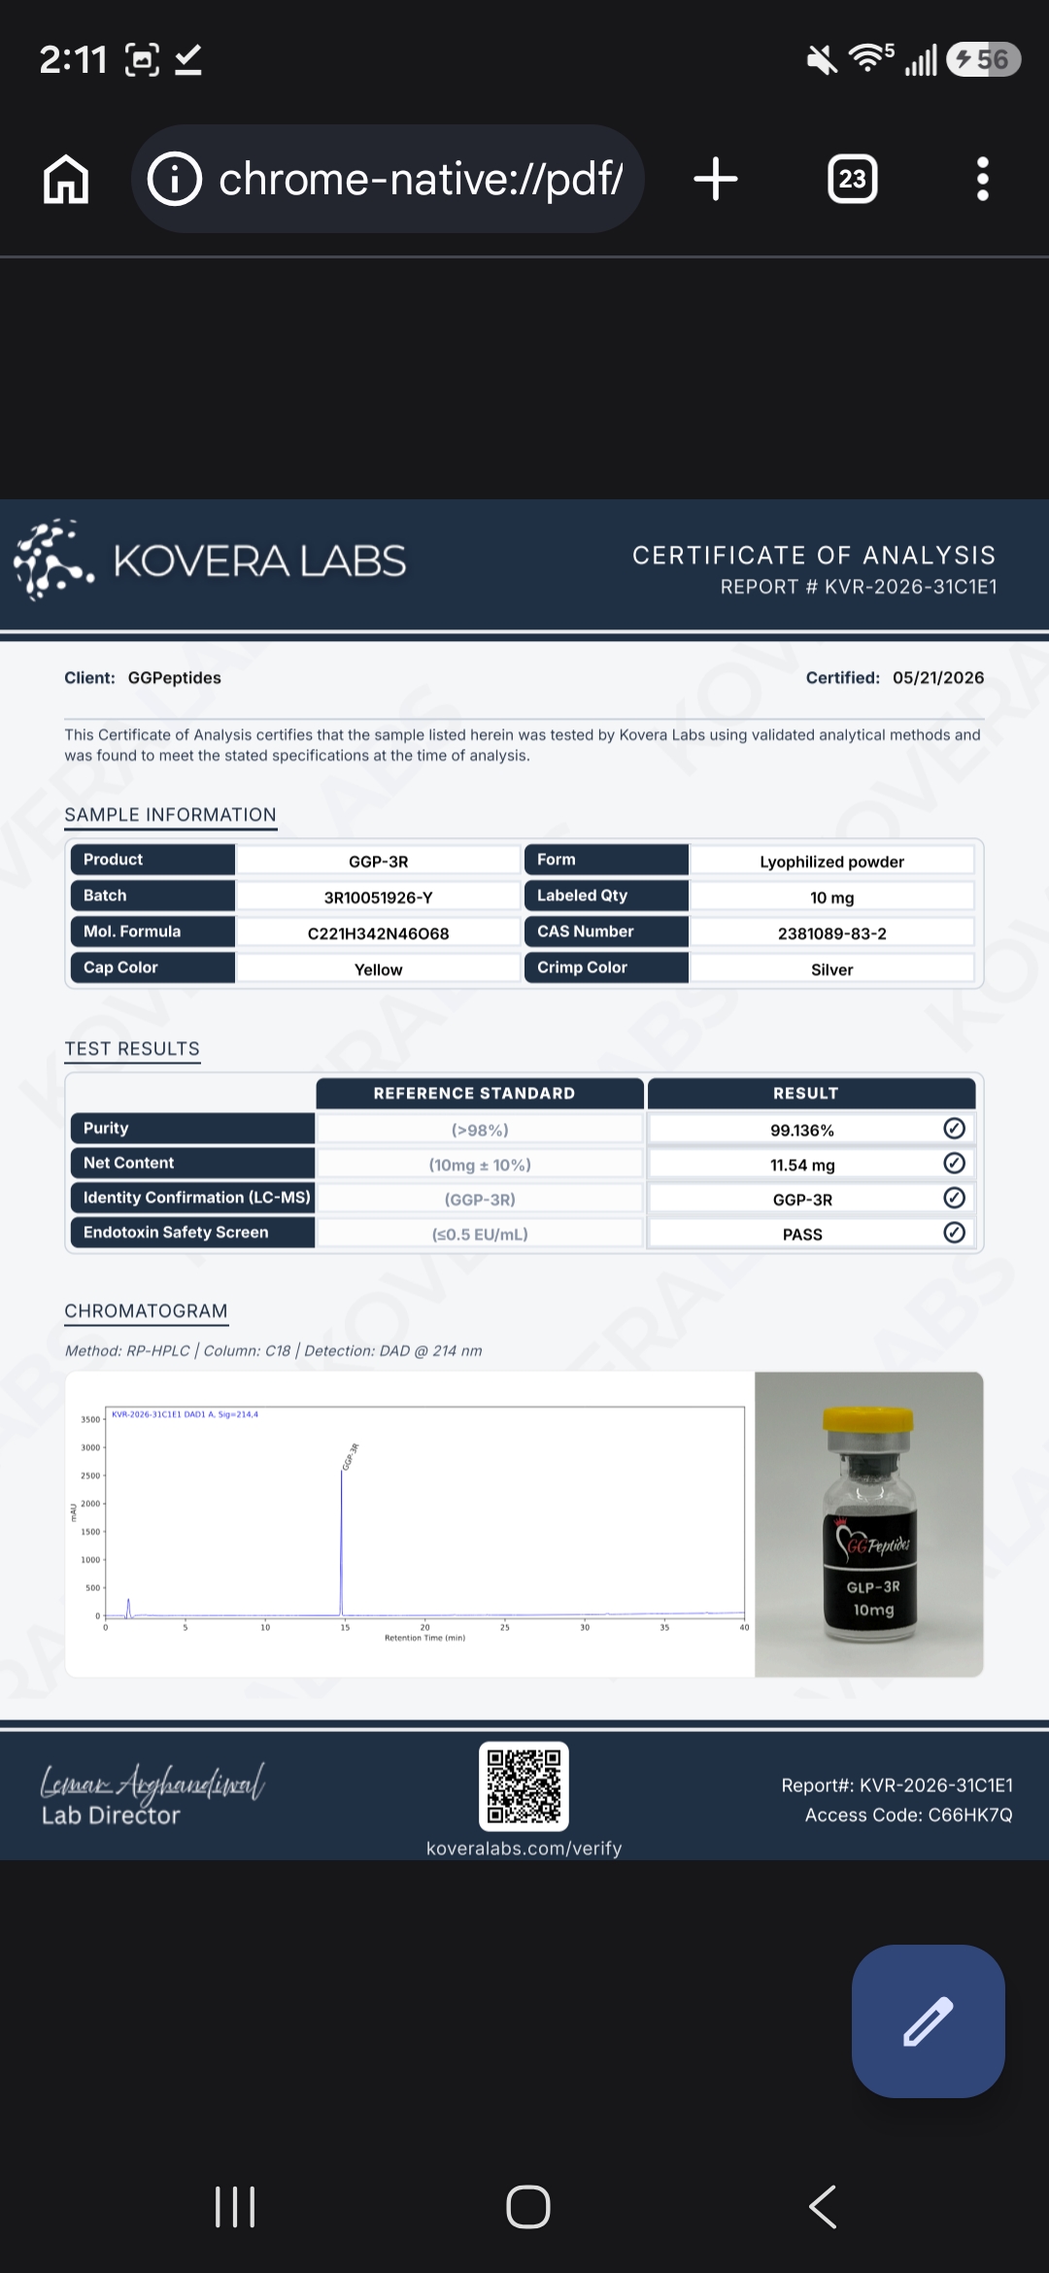Tap the SAMPLE INFORMATION heading
The width and height of the screenshot is (1049, 2273).
(171, 815)
